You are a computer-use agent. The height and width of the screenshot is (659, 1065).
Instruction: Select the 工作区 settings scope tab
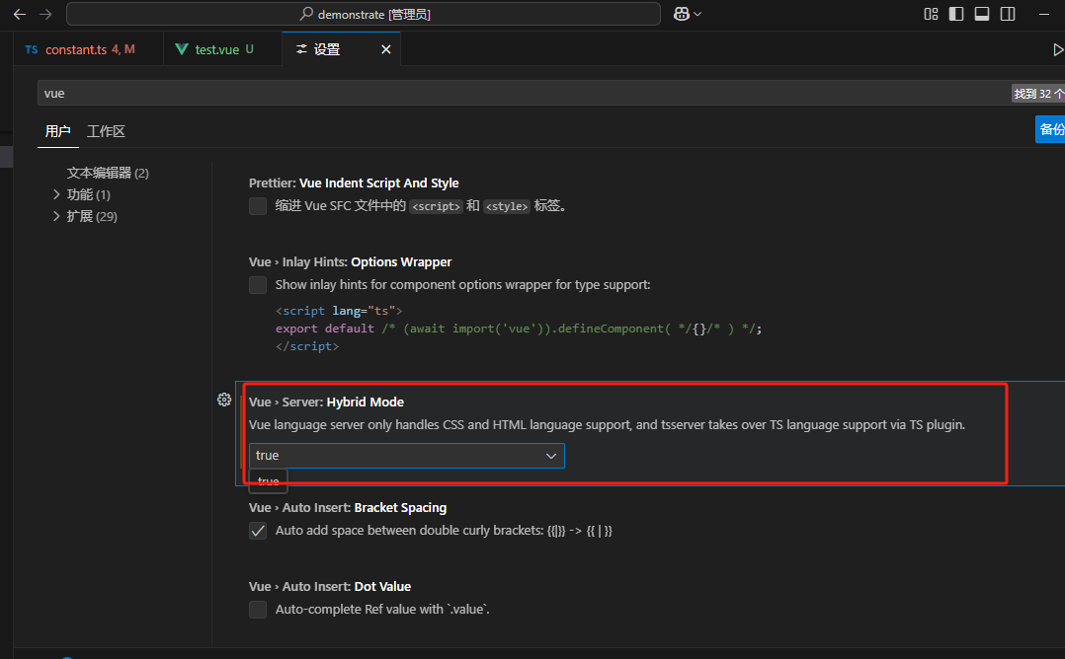pyautogui.click(x=106, y=131)
